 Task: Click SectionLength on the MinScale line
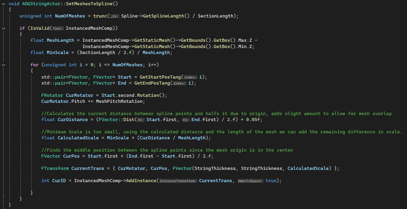coord(97,53)
